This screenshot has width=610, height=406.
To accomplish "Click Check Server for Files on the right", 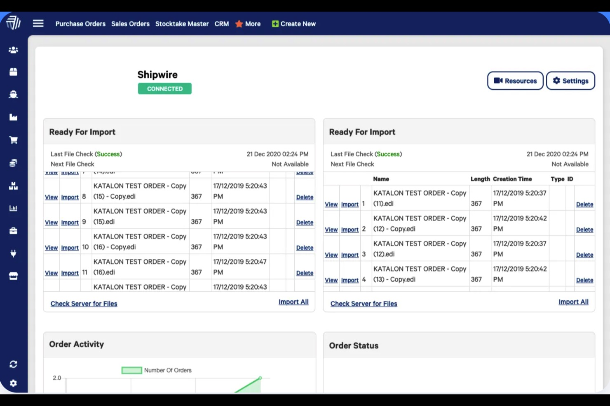I will (x=364, y=304).
